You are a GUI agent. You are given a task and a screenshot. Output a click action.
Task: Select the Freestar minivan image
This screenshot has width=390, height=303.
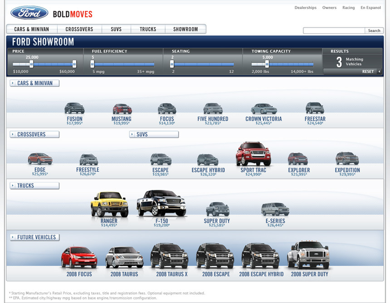315,108
